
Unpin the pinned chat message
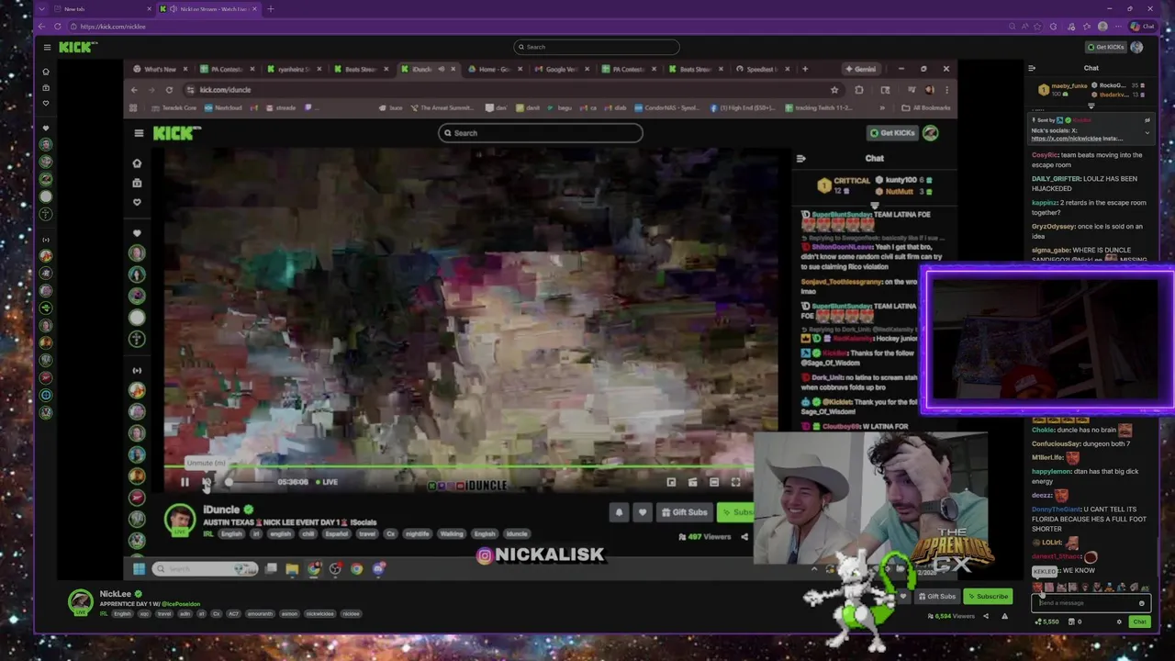click(1147, 120)
